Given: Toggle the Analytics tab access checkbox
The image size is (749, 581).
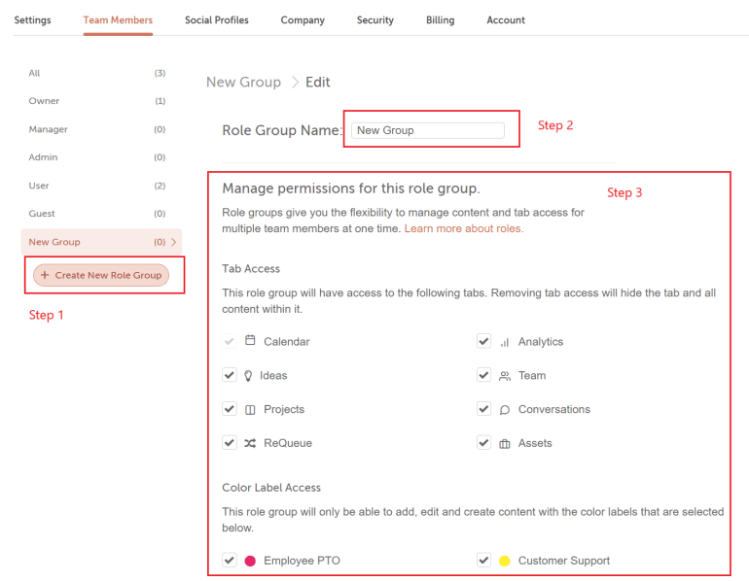Looking at the screenshot, I should (483, 341).
